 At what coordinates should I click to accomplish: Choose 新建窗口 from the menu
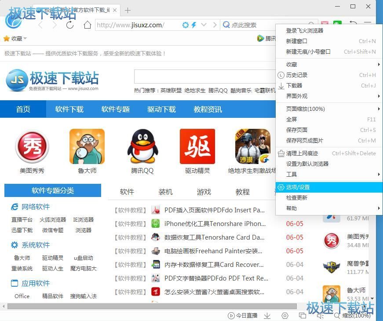pyautogui.click(x=329, y=41)
